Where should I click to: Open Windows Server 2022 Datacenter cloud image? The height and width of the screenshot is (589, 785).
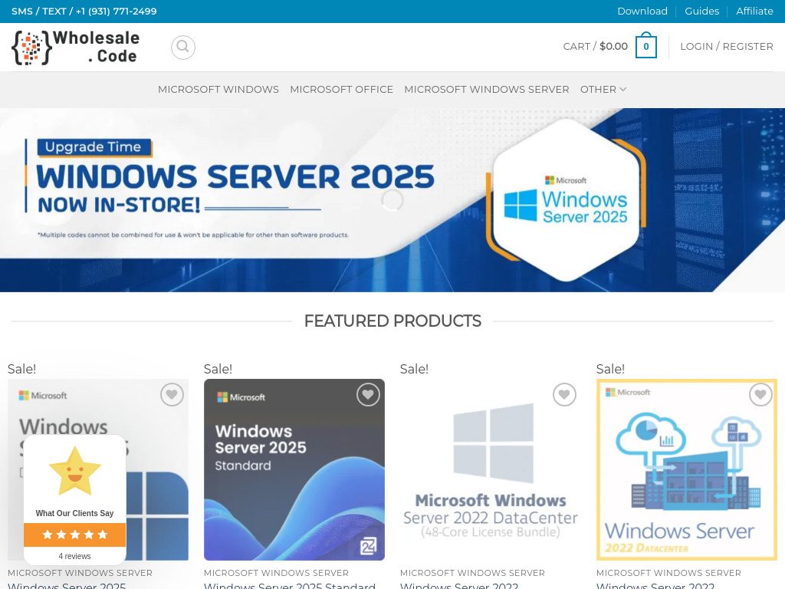click(x=687, y=470)
